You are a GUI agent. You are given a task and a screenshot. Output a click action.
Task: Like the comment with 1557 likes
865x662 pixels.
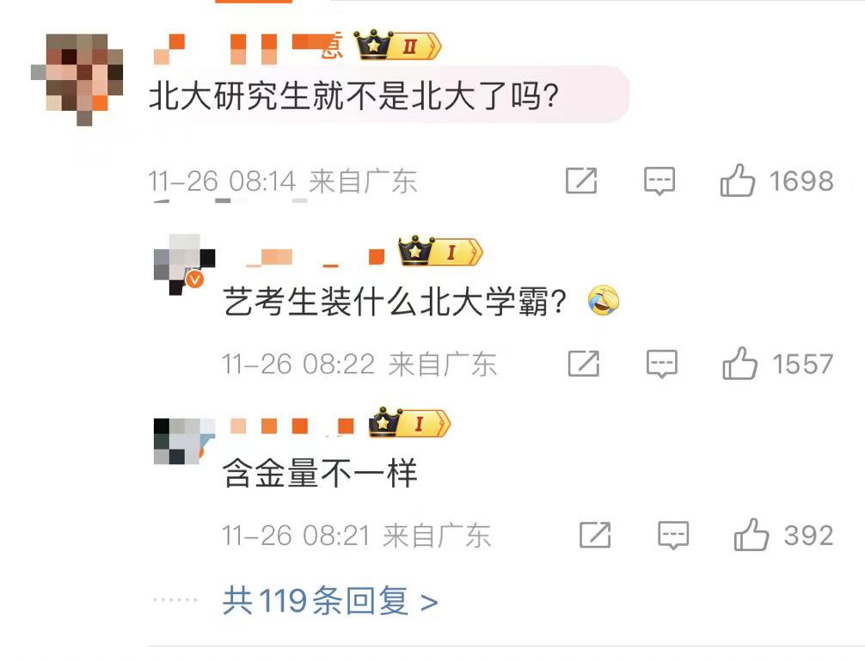coord(739,363)
